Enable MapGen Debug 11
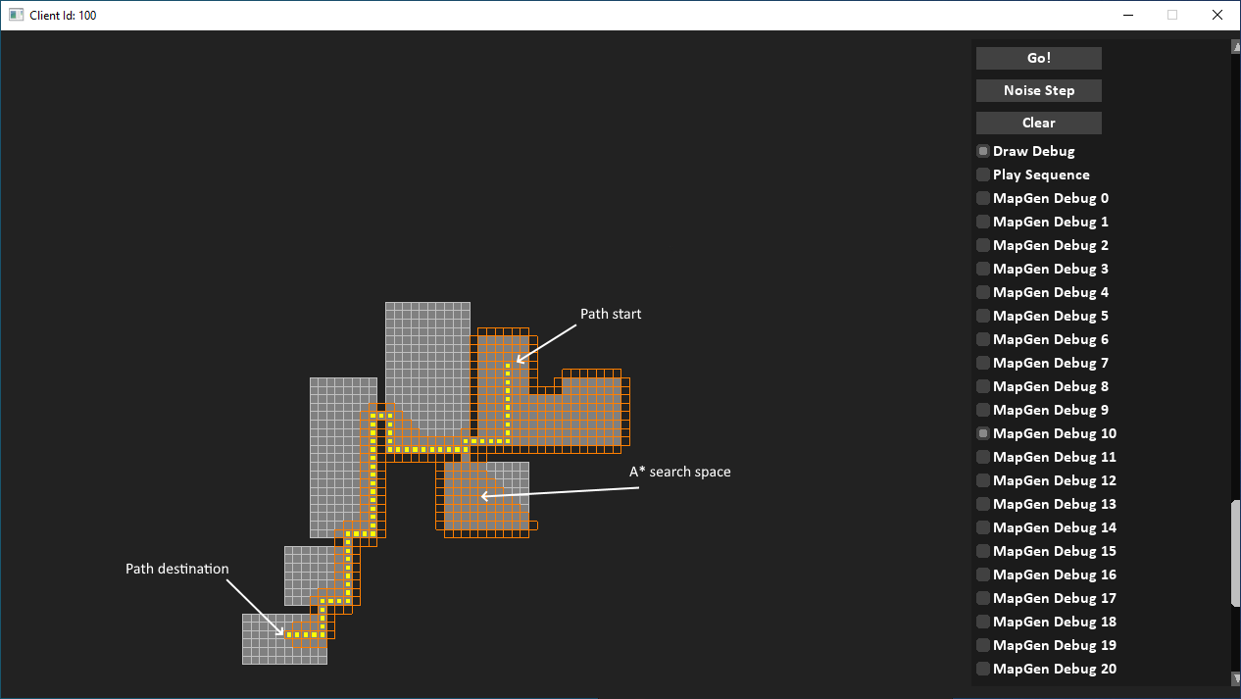 (982, 456)
